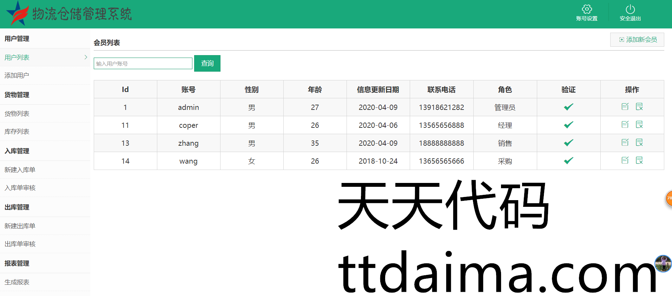The width and height of the screenshot is (672, 296).
Task: Focus the 输入用户账号 search field
Action: pos(143,64)
